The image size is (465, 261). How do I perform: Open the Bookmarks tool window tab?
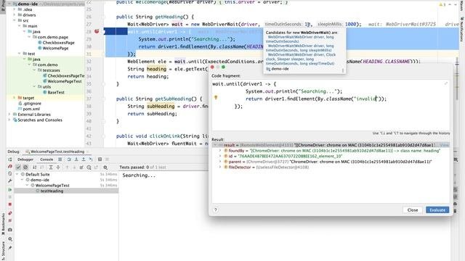click(x=3, y=224)
